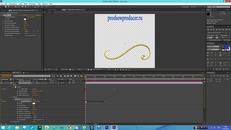Enable From Current Time checkbox
The height and width of the screenshot is (130, 231).
click(208, 40)
